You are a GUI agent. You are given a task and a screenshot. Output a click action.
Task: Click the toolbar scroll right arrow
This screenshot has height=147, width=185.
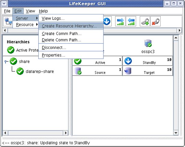pyautogui.click(x=180, y=30)
